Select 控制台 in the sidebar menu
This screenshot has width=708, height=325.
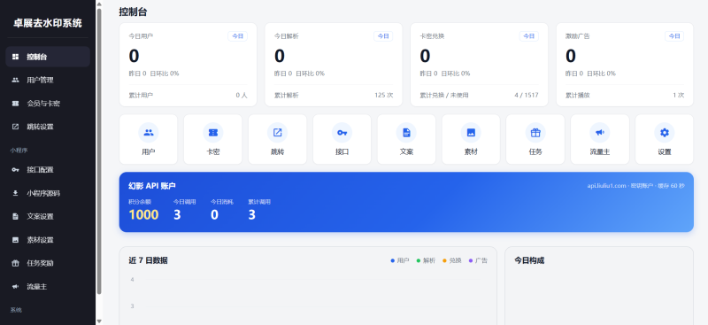tap(48, 57)
